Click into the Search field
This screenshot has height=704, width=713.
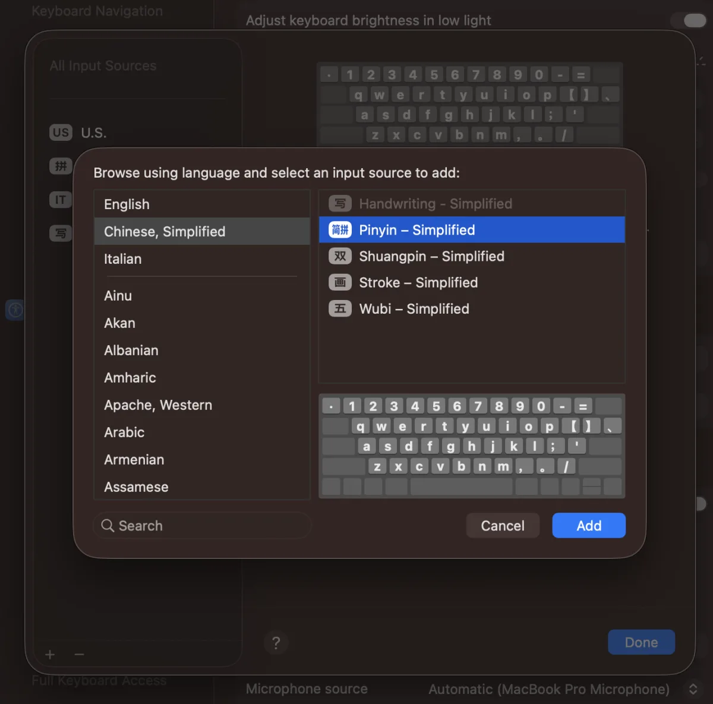(202, 526)
